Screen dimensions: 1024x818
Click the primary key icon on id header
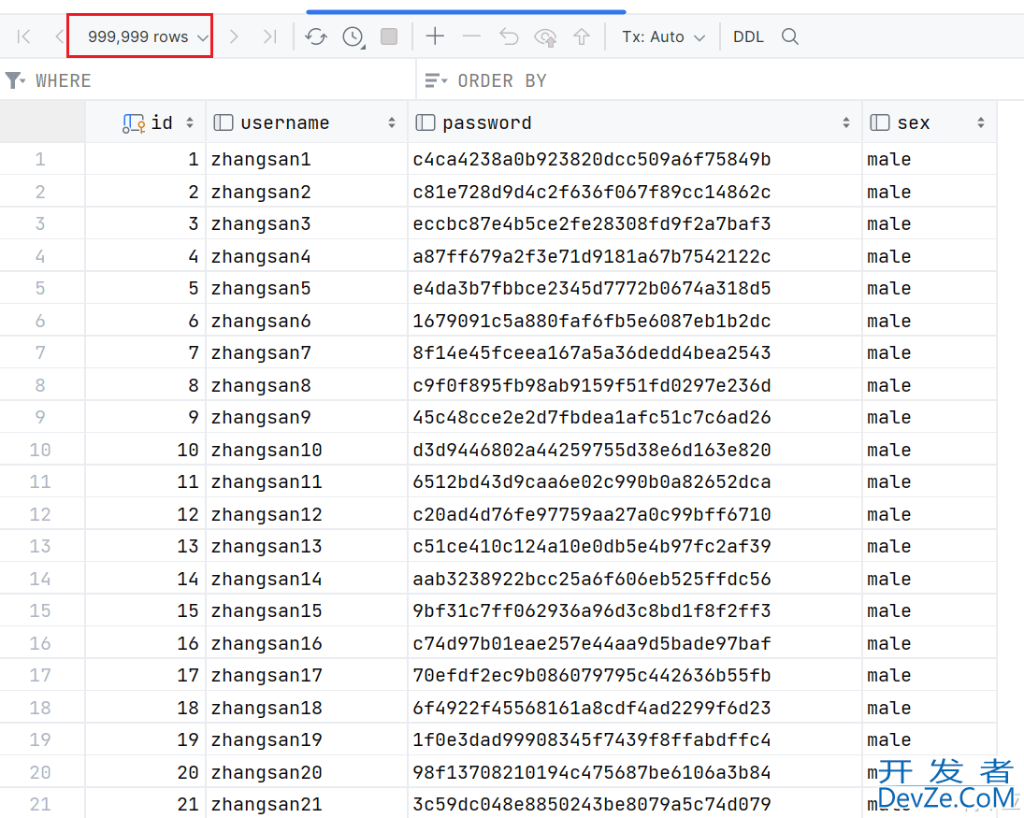pos(134,123)
